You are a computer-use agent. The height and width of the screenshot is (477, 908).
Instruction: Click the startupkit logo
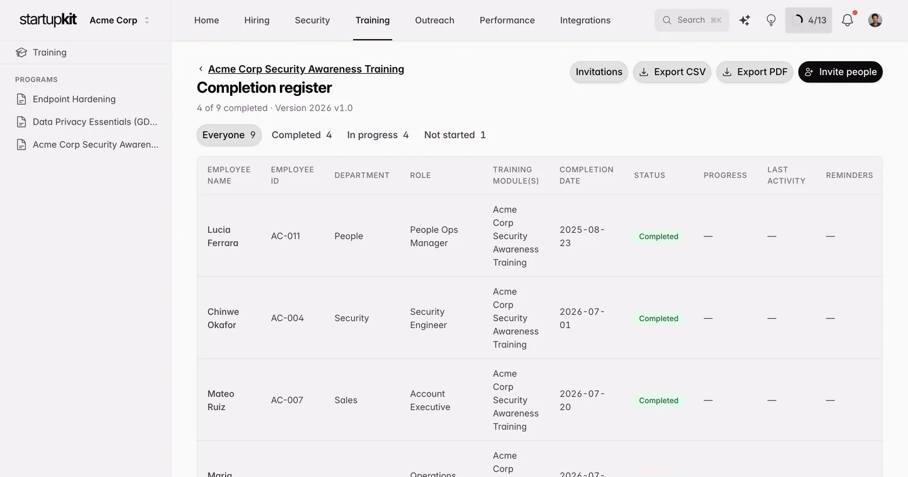48,20
